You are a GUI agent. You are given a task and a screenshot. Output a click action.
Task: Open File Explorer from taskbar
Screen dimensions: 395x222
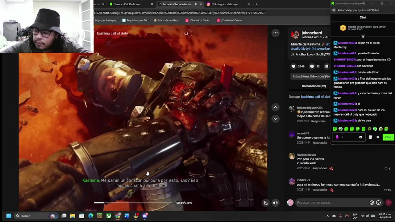pyautogui.click(x=73, y=216)
